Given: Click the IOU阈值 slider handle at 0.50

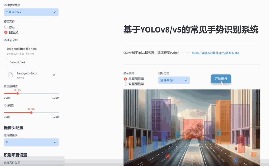Looking at the screenshot, I should tap(31, 113).
